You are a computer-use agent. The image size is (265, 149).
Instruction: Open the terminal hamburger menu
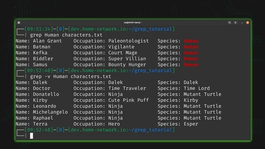[x=236, y=22]
